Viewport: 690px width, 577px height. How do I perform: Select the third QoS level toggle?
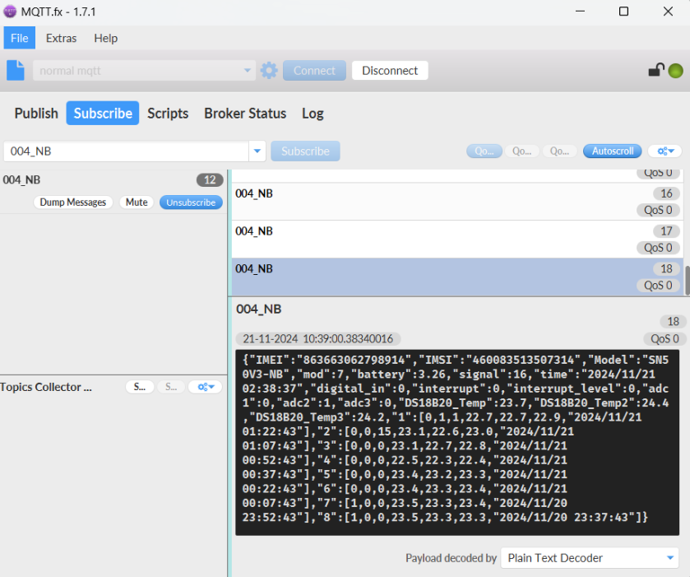559,151
